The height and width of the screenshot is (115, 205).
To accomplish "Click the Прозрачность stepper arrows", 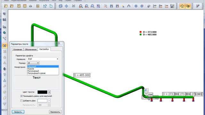I will pyautogui.click(x=49, y=105).
